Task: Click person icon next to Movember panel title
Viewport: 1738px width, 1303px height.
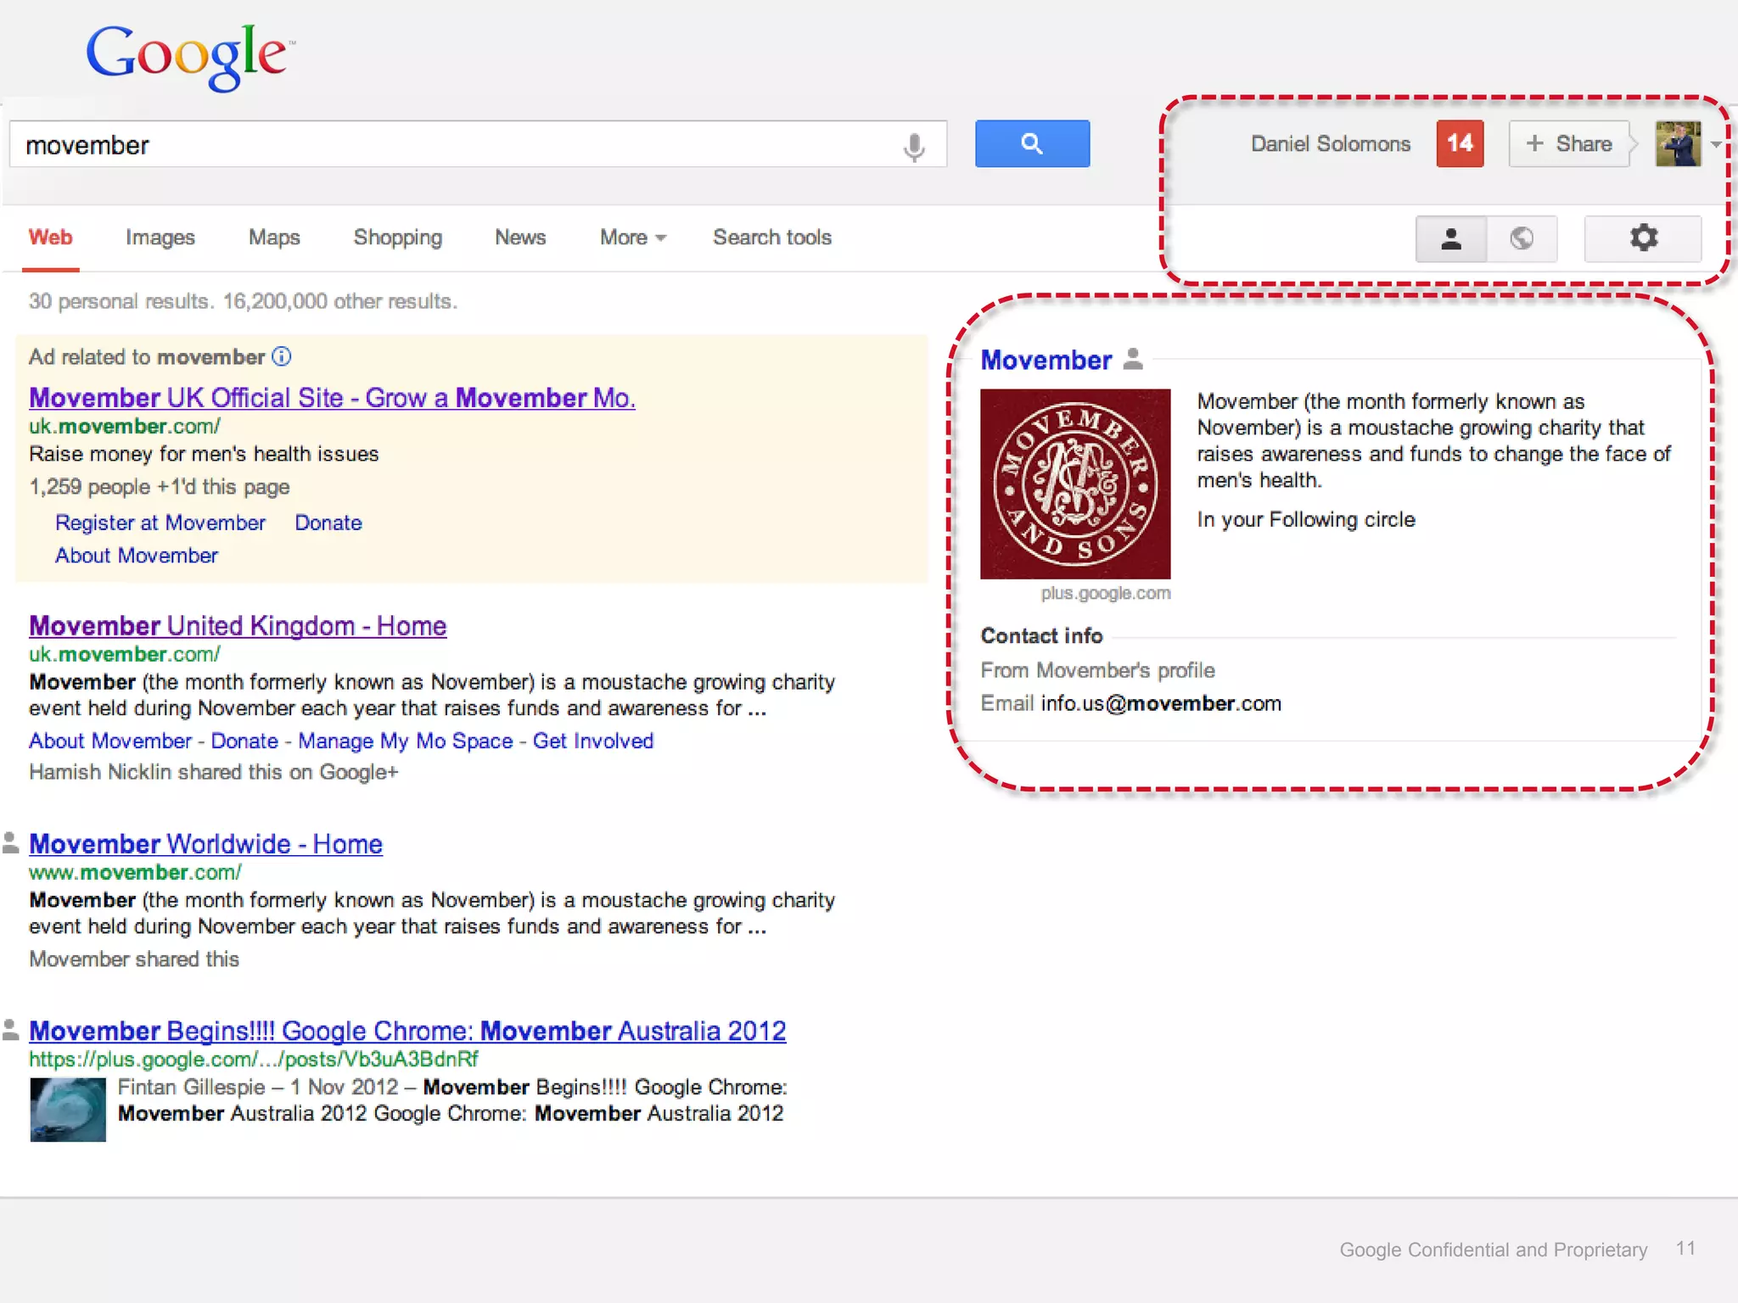Action: (x=1133, y=359)
